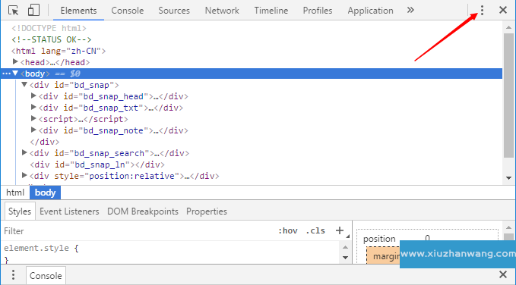516x285 pixels.
Task: Open the Event Listeners tab
Action: [69, 211]
